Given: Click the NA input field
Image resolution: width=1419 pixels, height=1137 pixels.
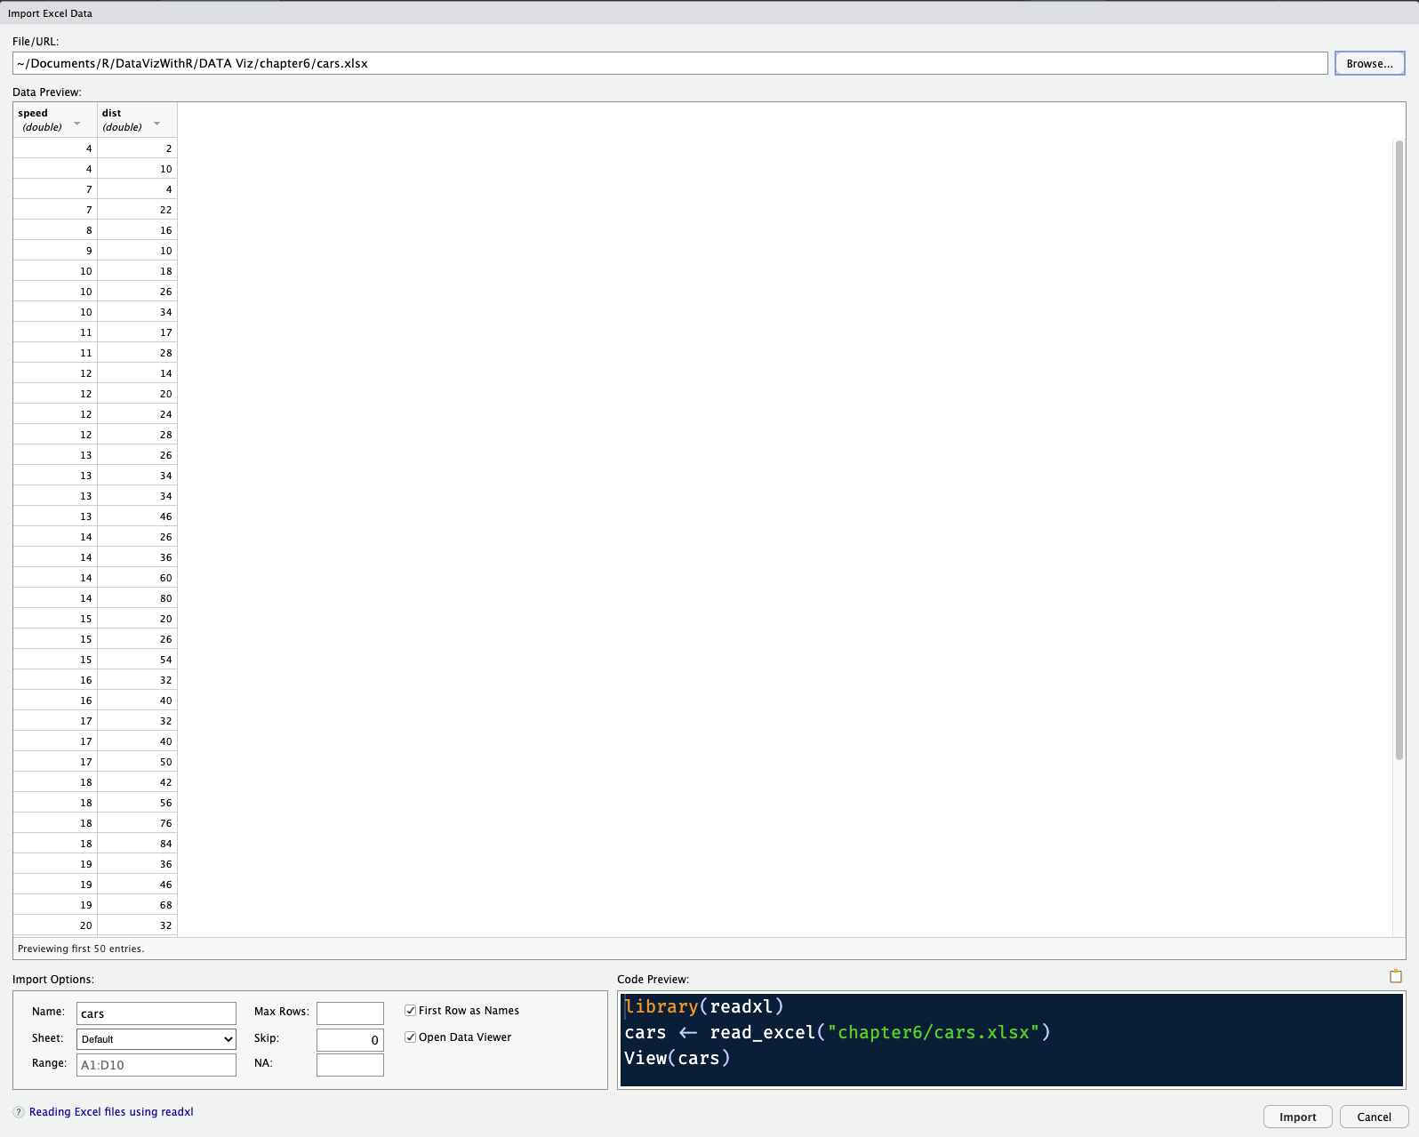Looking at the screenshot, I should [x=350, y=1065].
